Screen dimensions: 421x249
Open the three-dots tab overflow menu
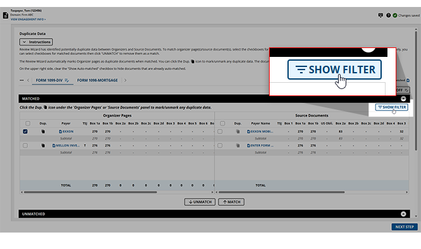tap(22, 80)
